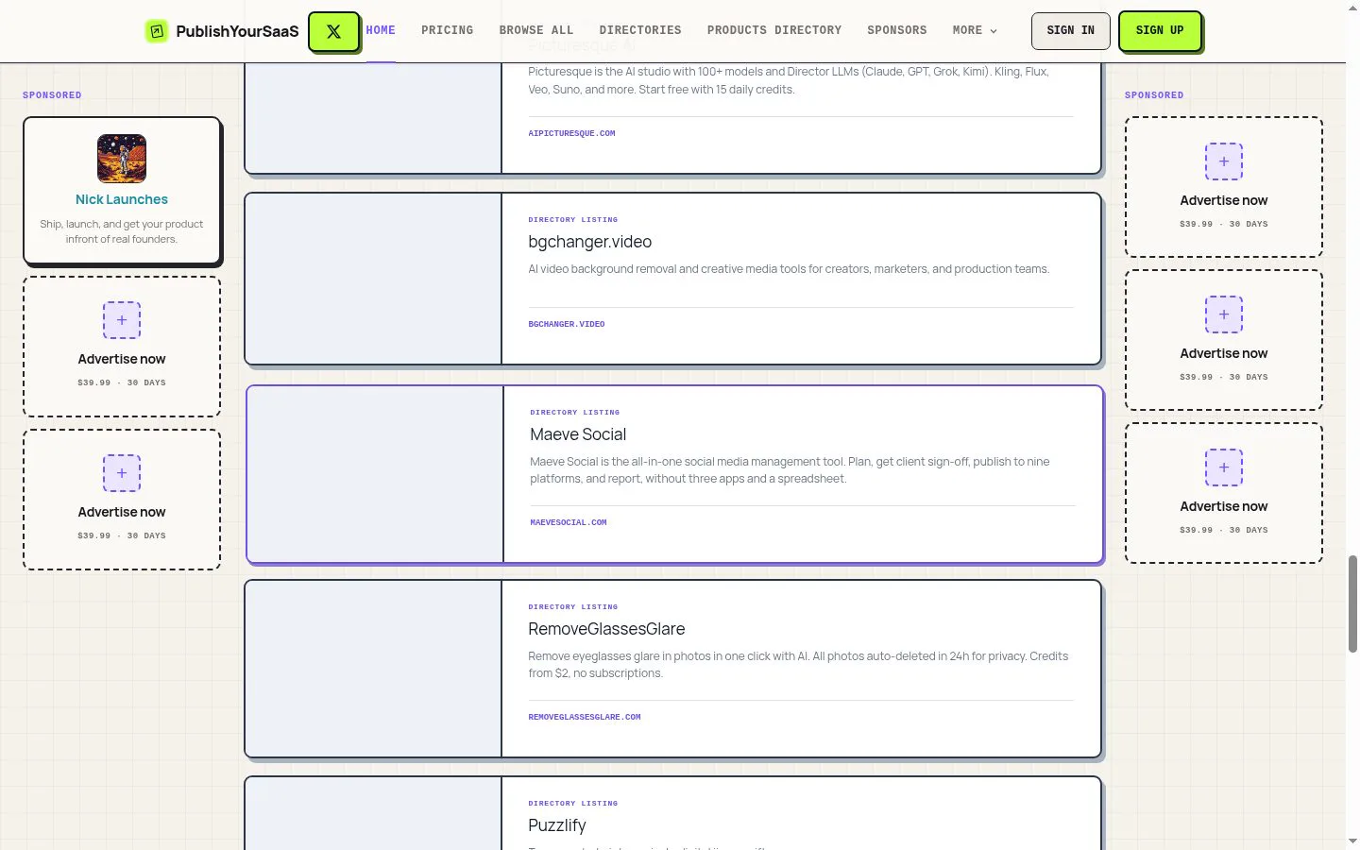The width and height of the screenshot is (1360, 850).
Task: Visit the REMOVEGLASSESGLARE.COM link
Action: (585, 717)
